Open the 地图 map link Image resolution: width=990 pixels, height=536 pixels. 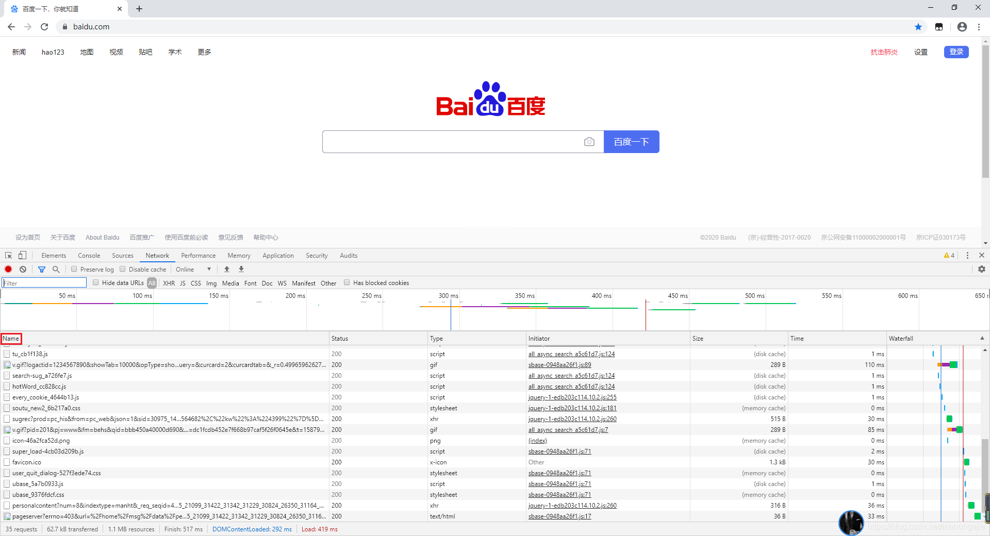(87, 52)
